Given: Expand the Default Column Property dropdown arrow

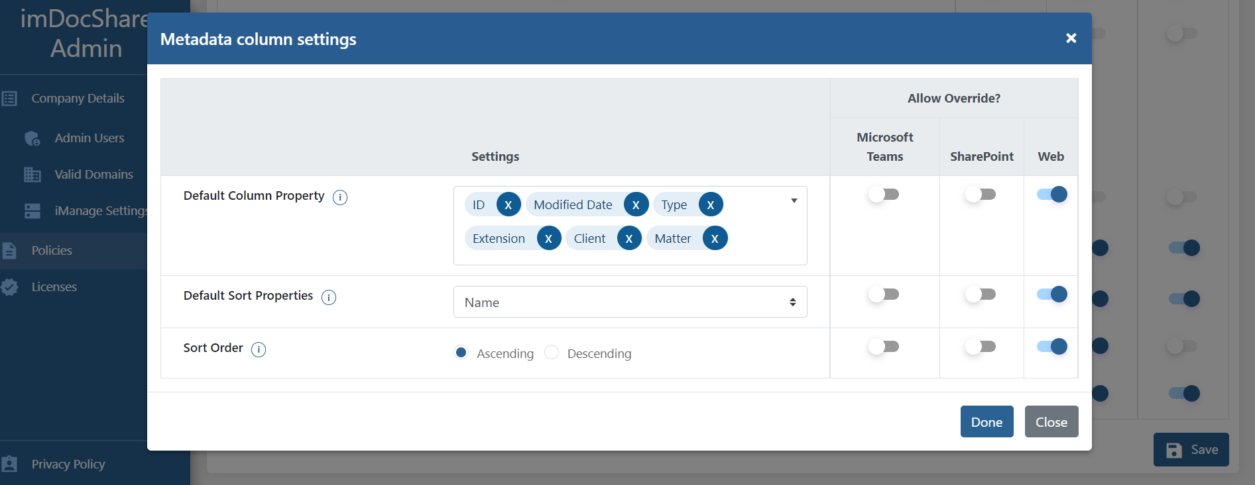Looking at the screenshot, I should 794,201.
